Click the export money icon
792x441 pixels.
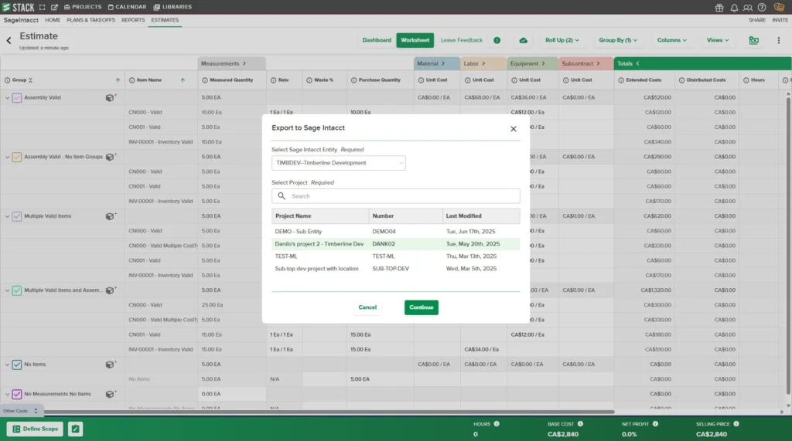click(753, 40)
